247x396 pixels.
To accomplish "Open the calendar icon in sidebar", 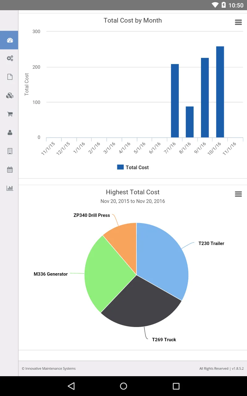I will point(10,170).
